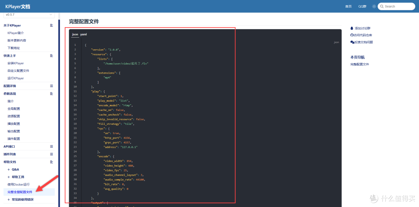Click the 参数选项 section heading
The image size is (419, 207).
tap(10, 93)
